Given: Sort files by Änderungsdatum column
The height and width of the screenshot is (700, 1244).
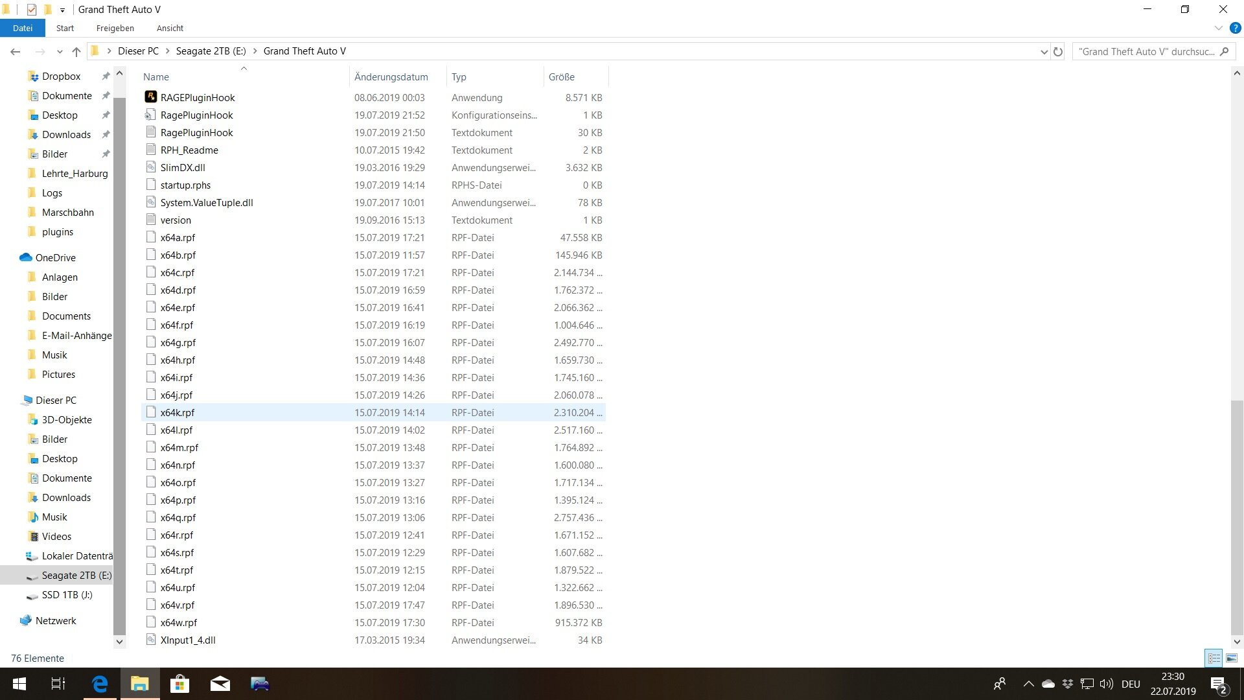Looking at the screenshot, I should coord(391,76).
